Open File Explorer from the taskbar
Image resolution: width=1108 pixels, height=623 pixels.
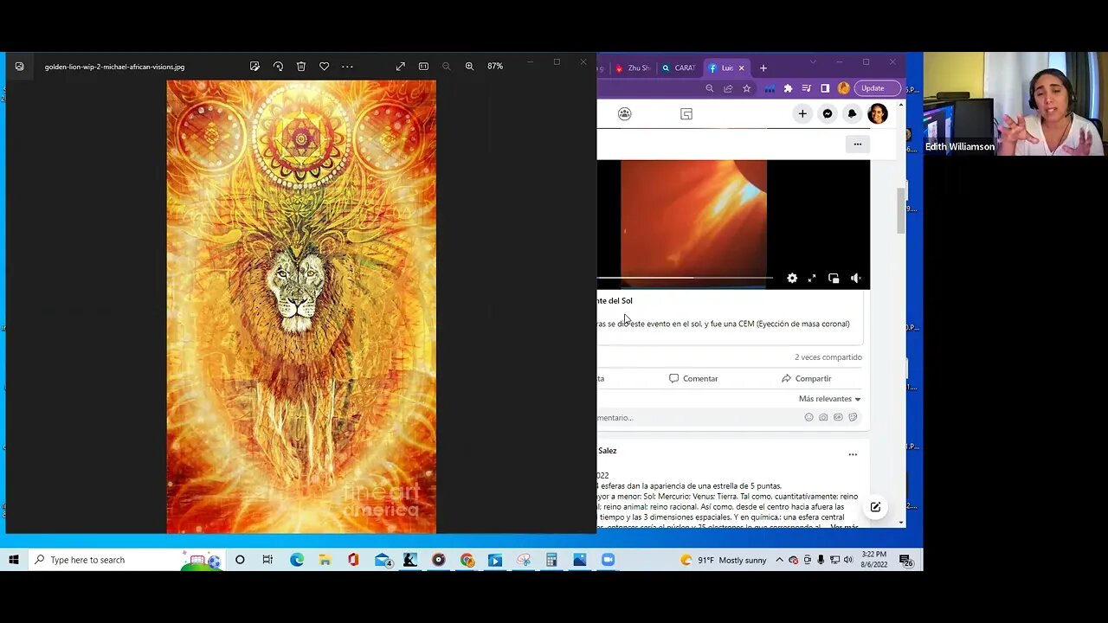325,560
